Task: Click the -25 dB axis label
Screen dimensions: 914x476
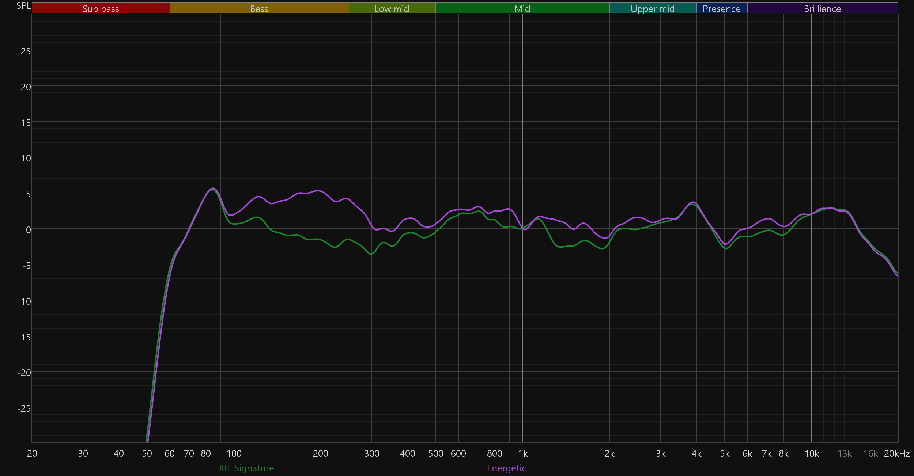Action: pos(24,408)
